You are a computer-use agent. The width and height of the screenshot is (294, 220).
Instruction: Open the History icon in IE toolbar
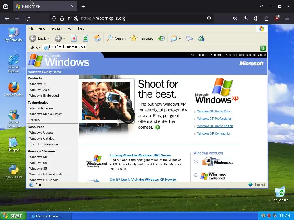click(x=161, y=38)
